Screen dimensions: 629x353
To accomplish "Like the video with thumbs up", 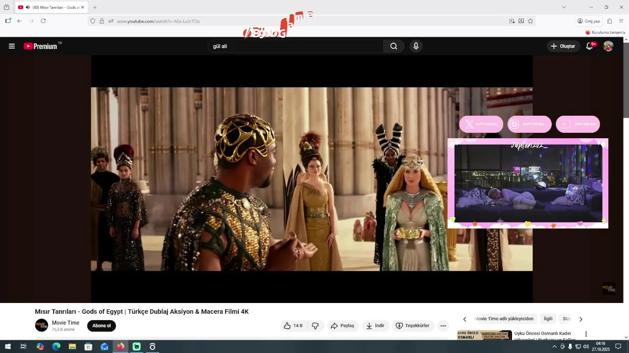I will pos(293,326).
